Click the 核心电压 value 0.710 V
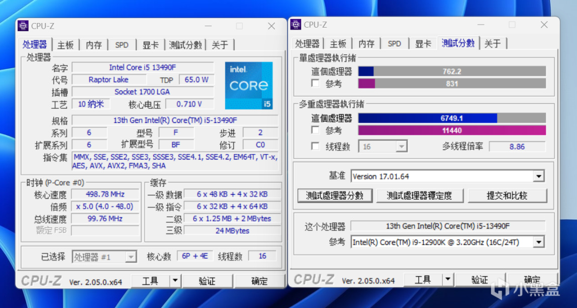 point(189,104)
